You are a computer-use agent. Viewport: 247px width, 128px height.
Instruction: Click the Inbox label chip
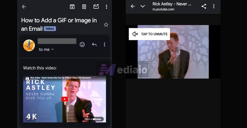click(x=50, y=28)
